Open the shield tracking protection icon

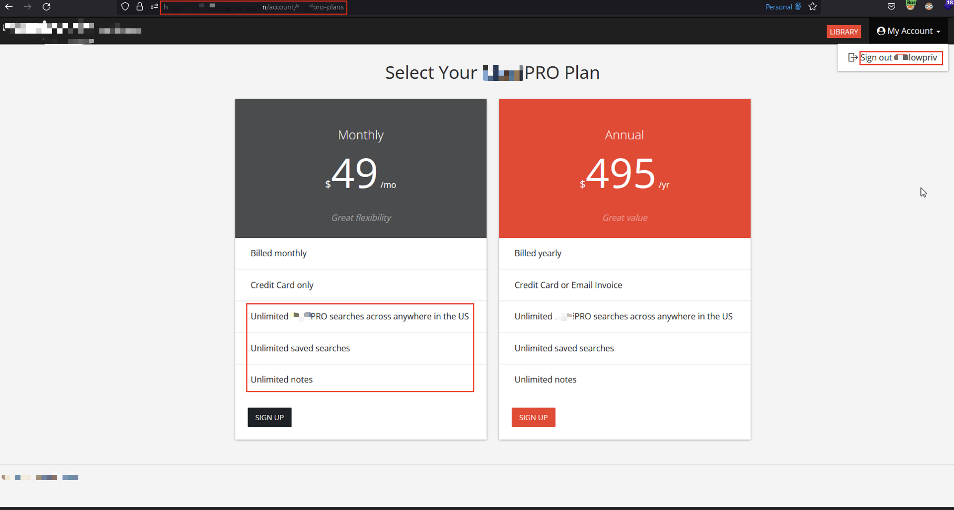click(125, 7)
